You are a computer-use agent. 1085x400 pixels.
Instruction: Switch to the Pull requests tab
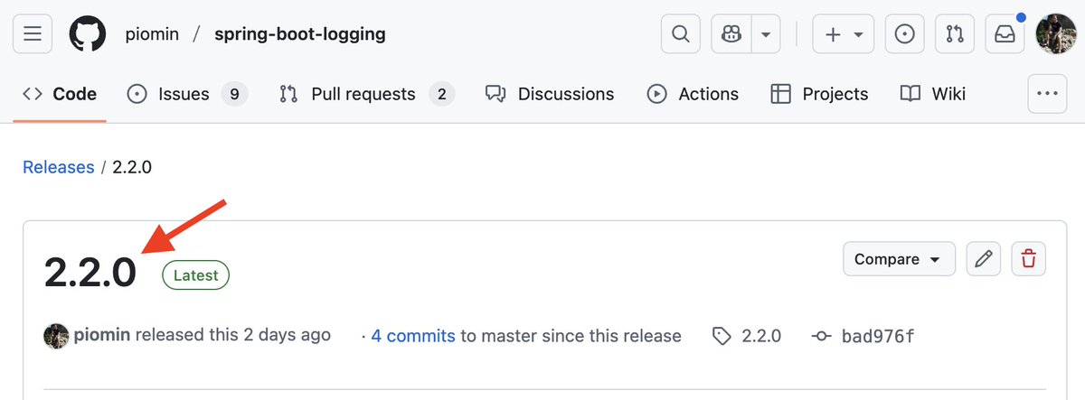pyautogui.click(x=366, y=94)
